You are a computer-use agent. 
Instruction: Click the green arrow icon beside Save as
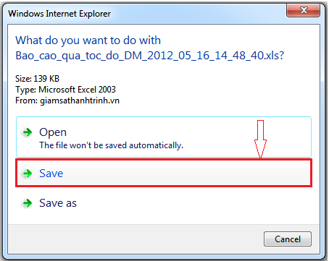[x=28, y=203]
